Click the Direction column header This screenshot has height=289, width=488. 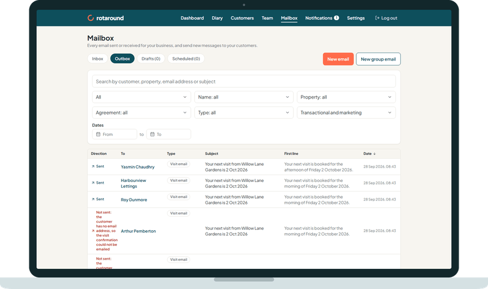point(99,154)
